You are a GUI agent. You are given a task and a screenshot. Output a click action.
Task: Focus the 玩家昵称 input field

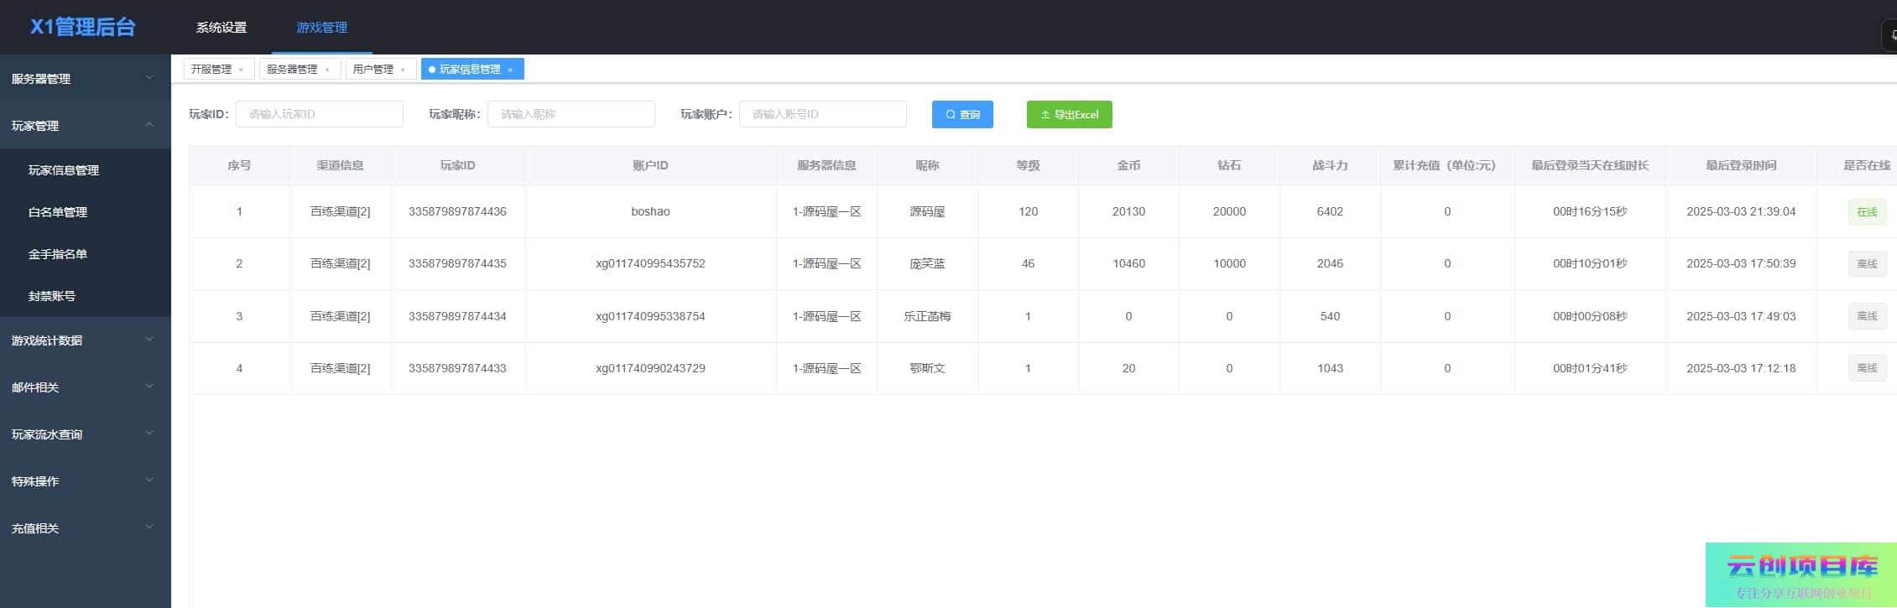tap(571, 114)
